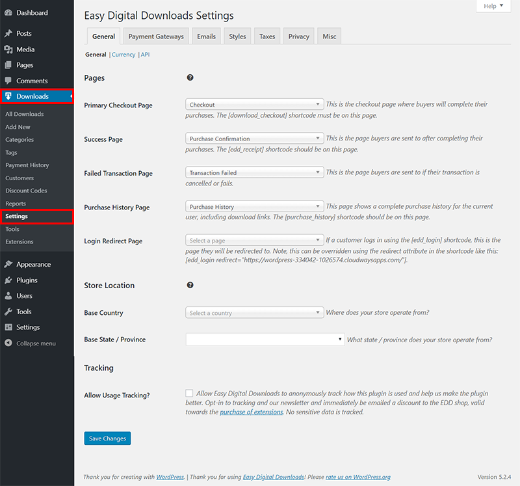Screen dimensions: 520x486
Task: Click the Users person icon
Action: click(x=8, y=296)
